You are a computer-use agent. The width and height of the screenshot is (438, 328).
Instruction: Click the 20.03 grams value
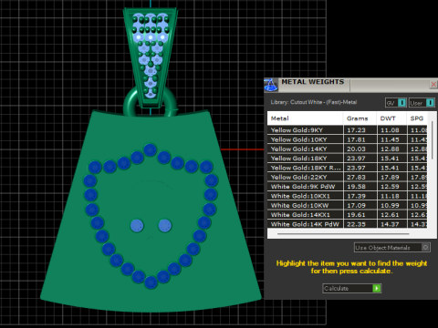tap(356, 149)
